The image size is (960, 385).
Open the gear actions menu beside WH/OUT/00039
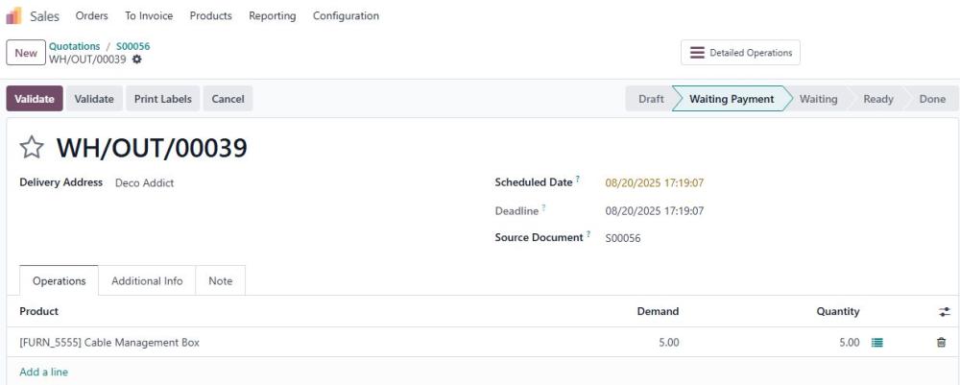(137, 60)
